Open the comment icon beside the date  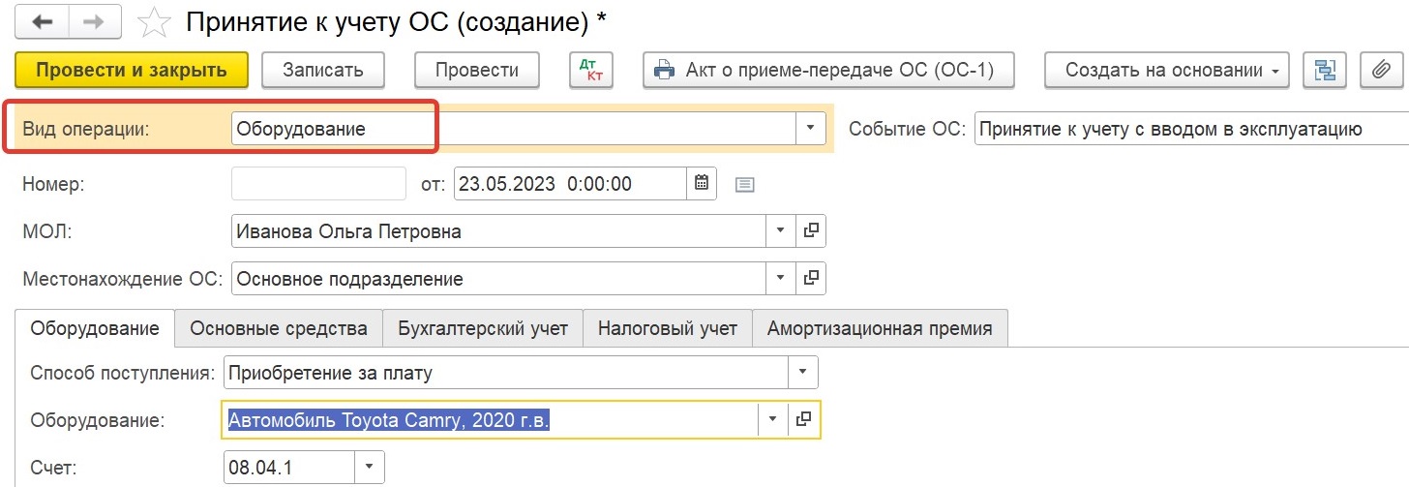click(x=744, y=184)
